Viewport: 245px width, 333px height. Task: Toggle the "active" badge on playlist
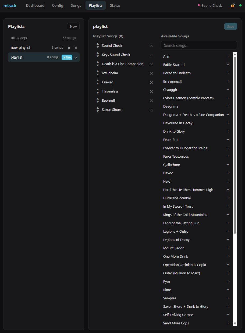(x=67, y=57)
